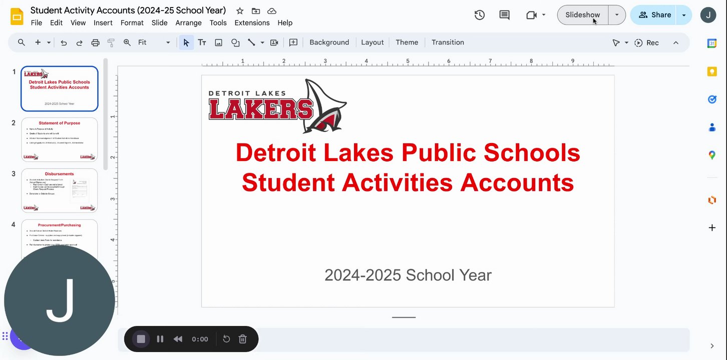
Task: Select the Disbursements slide thumbnail
Action: 60,190
